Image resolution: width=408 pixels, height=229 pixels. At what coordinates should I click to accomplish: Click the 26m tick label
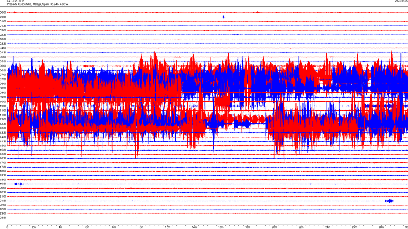pos(354,227)
